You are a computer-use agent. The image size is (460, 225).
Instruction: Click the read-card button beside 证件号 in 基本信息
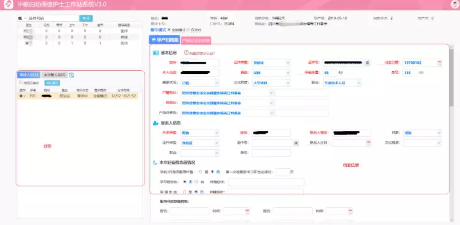(367, 62)
